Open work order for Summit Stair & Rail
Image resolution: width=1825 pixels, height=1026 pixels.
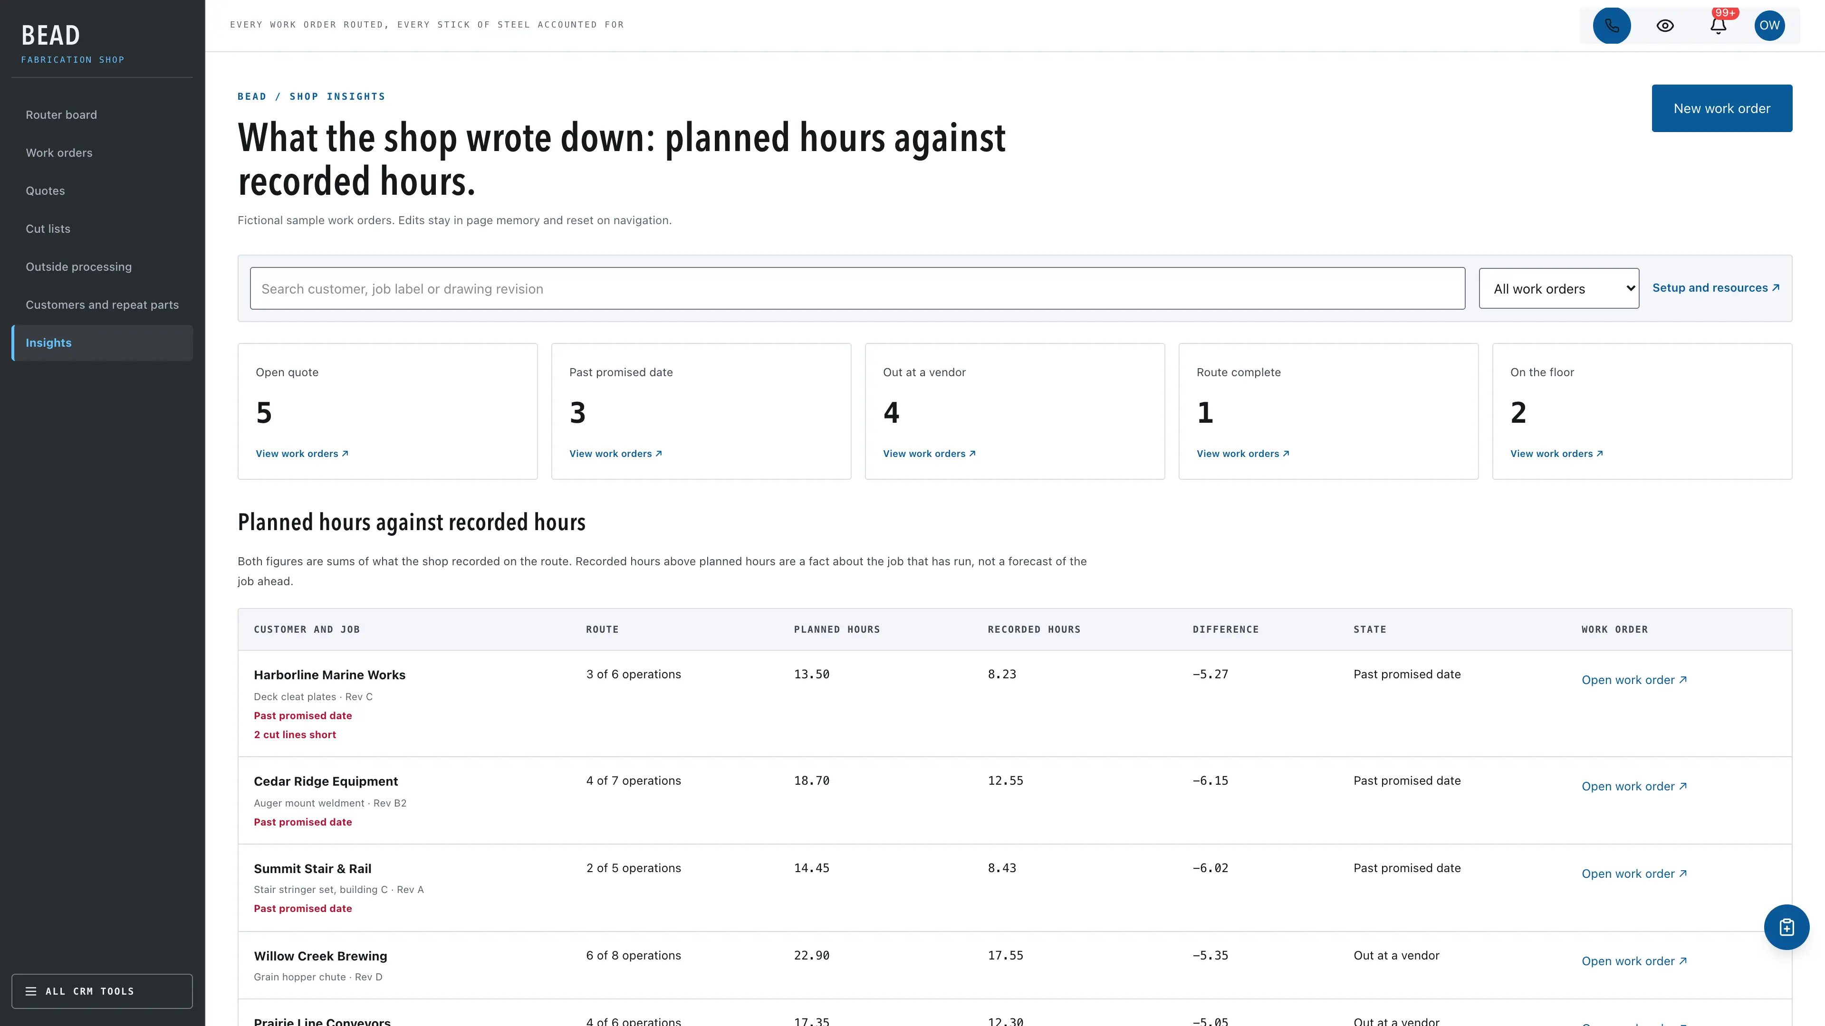(1634, 874)
